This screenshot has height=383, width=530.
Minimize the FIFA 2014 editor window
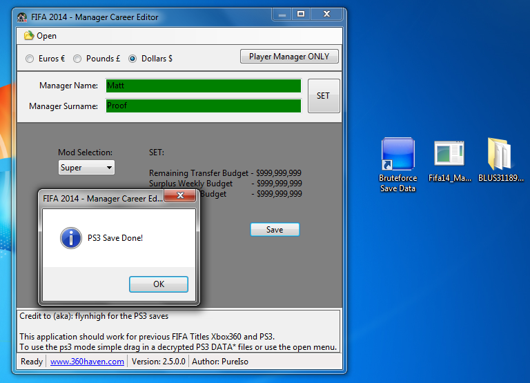(282, 14)
